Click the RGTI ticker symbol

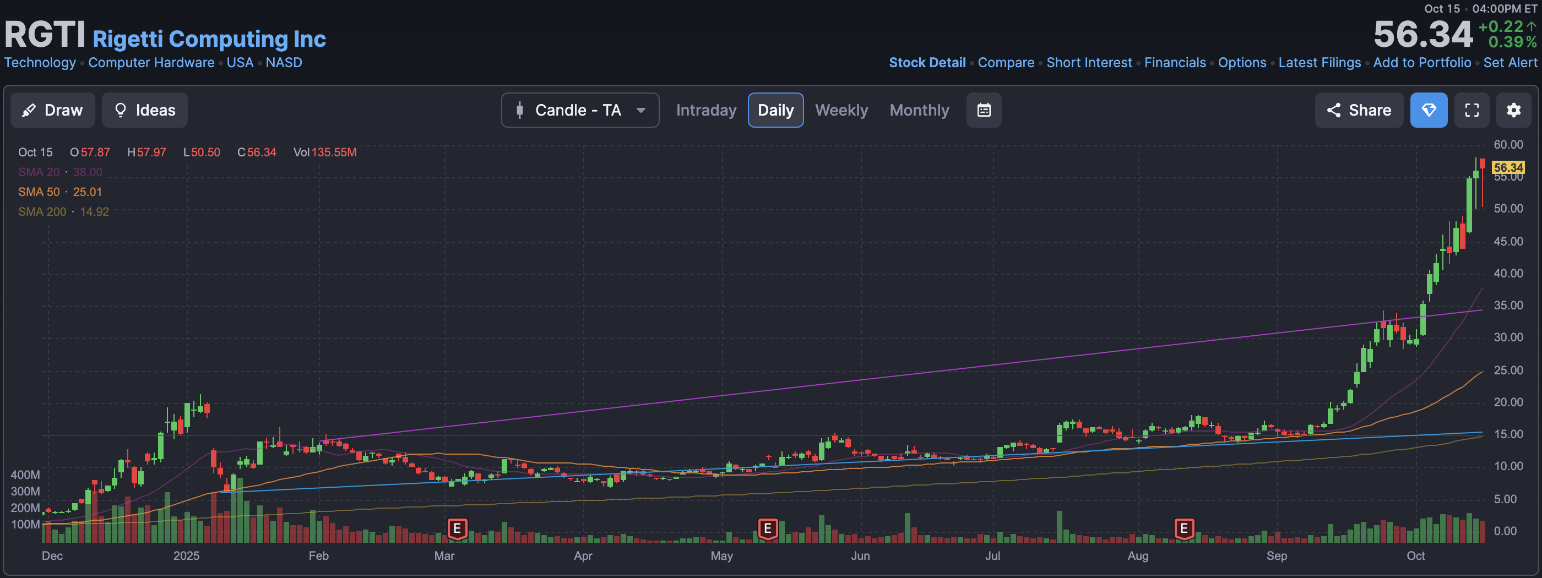45,35
